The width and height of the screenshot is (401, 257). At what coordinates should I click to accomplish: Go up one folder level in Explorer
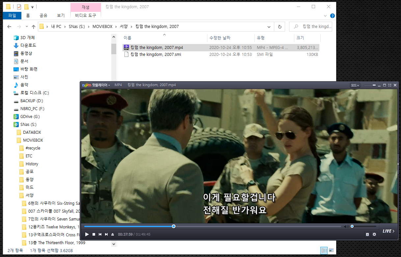coord(33,27)
